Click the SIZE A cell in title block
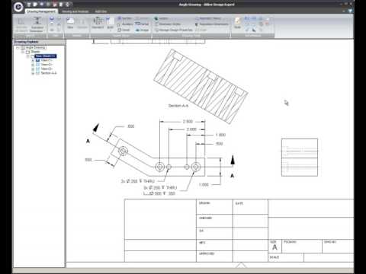Viewport: 366px width, 274px height. coord(274,246)
